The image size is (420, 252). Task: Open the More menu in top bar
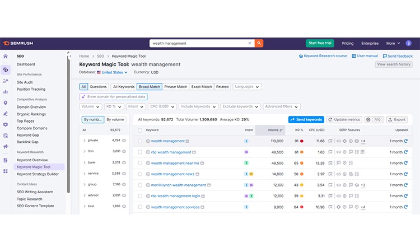point(393,43)
